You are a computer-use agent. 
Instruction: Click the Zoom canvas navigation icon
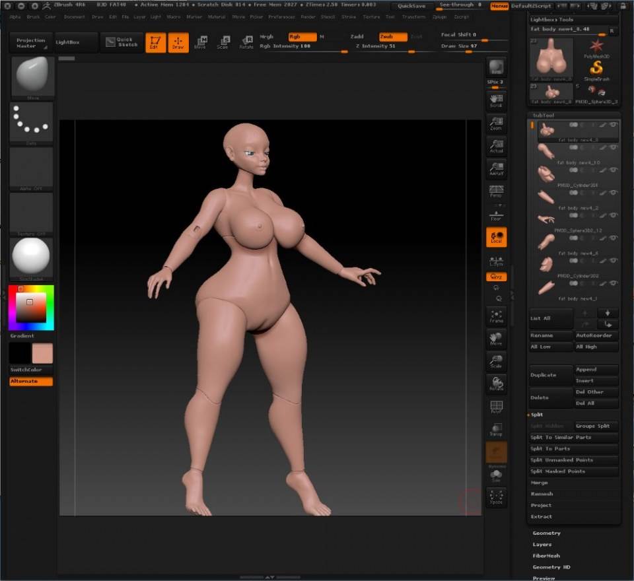coord(496,123)
